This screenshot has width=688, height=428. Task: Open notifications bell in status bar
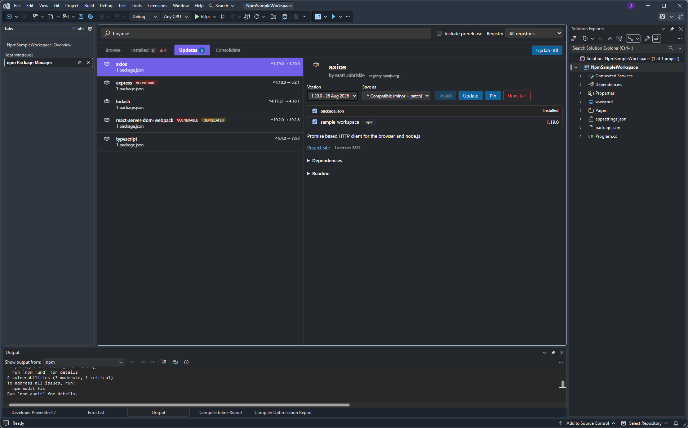tap(676, 423)
